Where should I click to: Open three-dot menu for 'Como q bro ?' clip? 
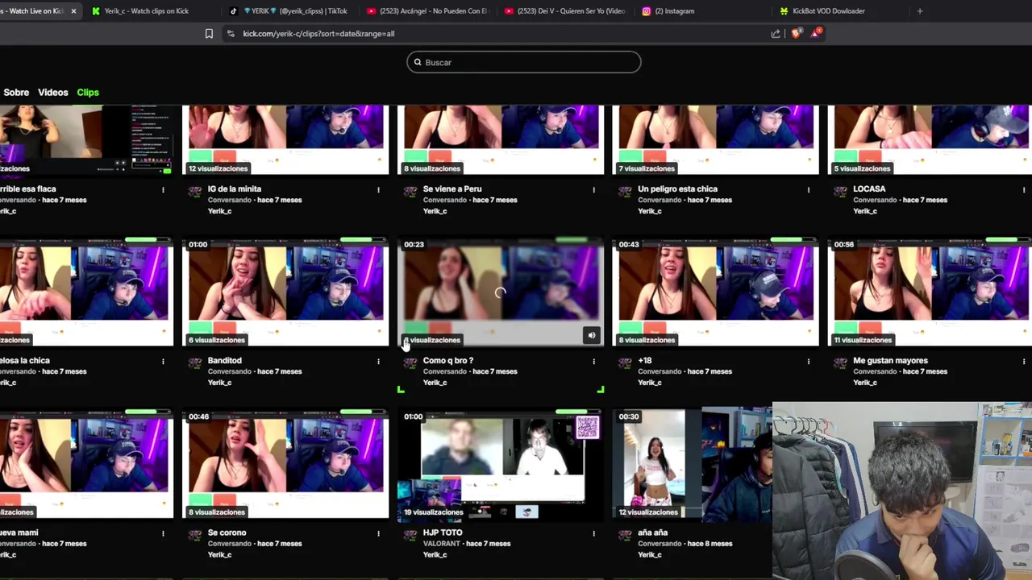593,362
